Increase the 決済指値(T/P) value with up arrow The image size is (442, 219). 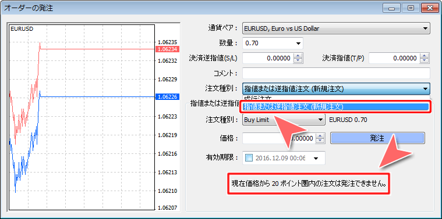coord(425,56)
